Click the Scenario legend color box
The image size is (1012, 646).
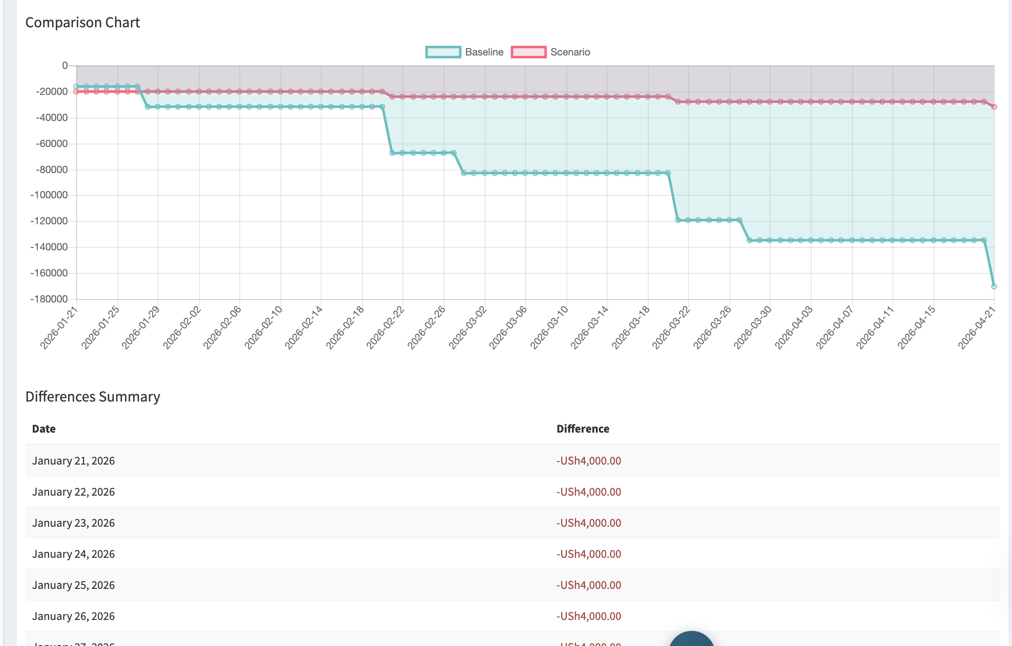pos(528,52)
